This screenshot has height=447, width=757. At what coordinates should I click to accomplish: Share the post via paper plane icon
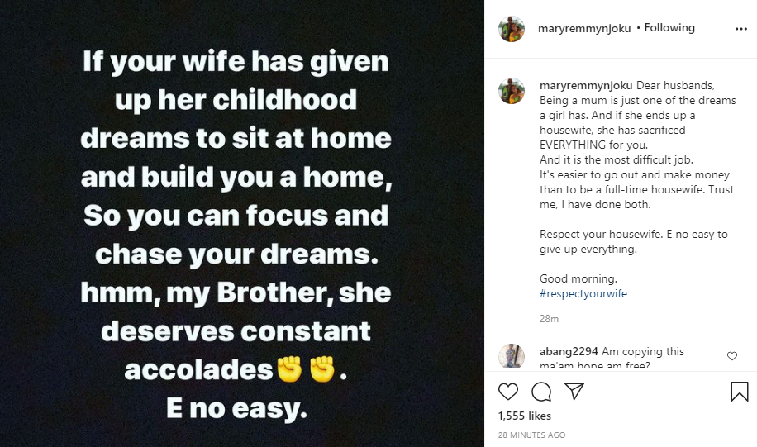coord(574,391)
